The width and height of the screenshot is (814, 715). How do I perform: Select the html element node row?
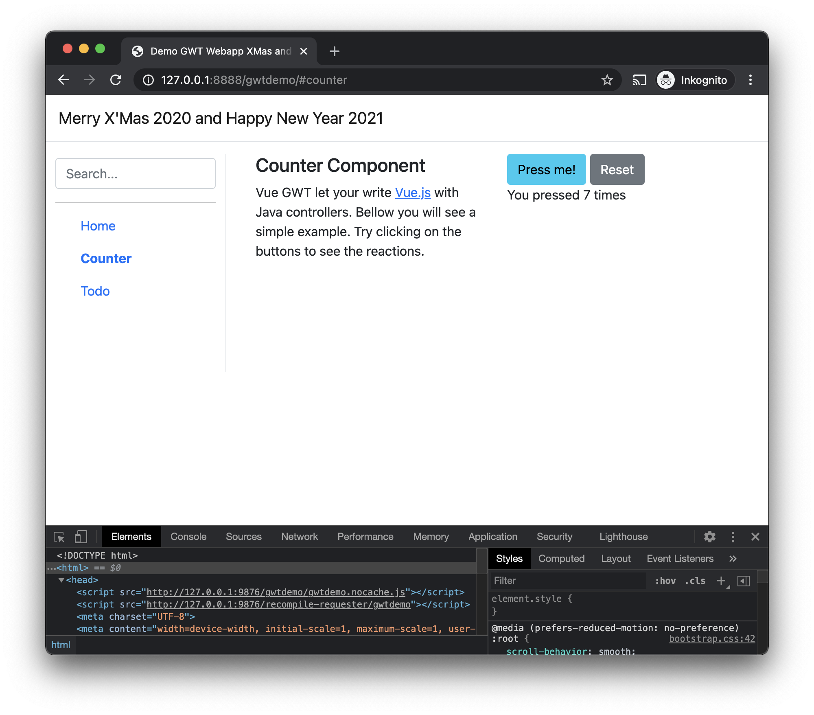(x=261, y=568)
